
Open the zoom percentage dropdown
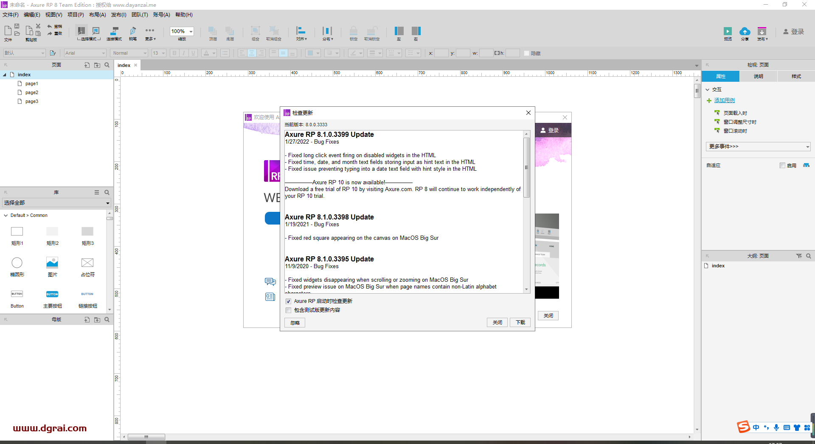191,31
